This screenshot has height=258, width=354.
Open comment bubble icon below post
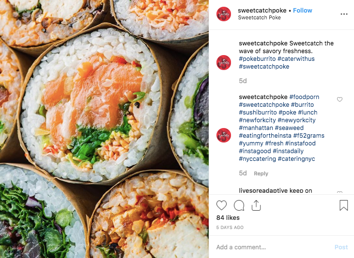[239, 205]
